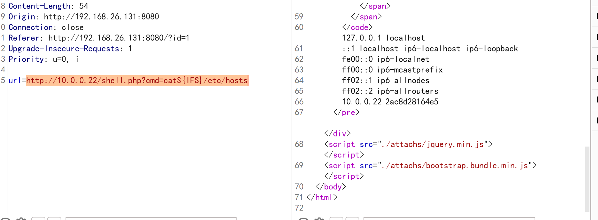Click the Priority value u=0, i
598x220 pixels.
pos(66,59)
